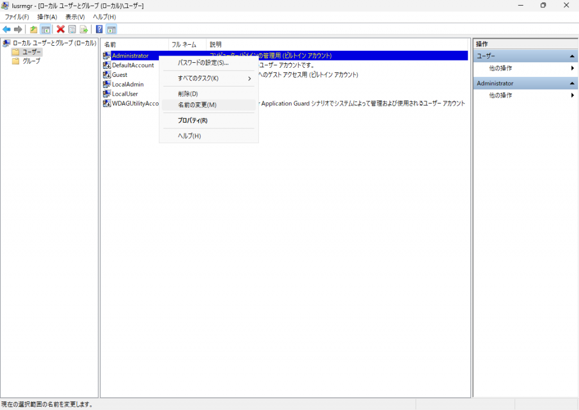Open the 表示(V) menu

(75, 17)
